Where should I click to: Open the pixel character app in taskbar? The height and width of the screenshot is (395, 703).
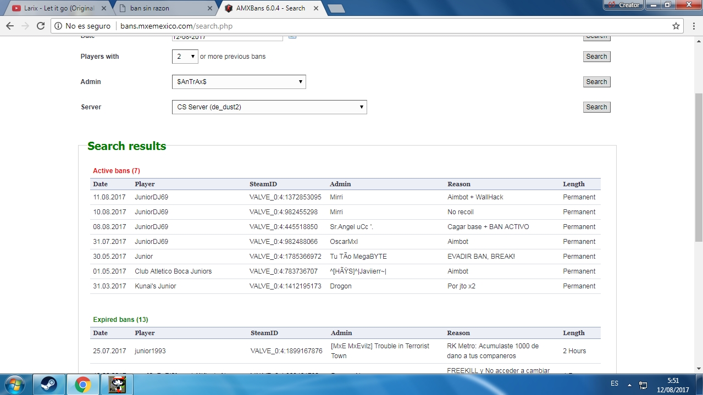pyautogui.click(x=117, y=384)
